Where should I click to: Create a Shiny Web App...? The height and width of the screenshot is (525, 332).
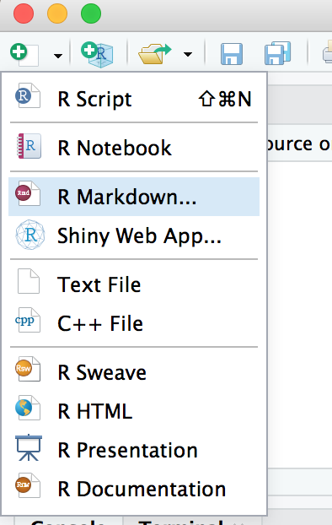134,235
